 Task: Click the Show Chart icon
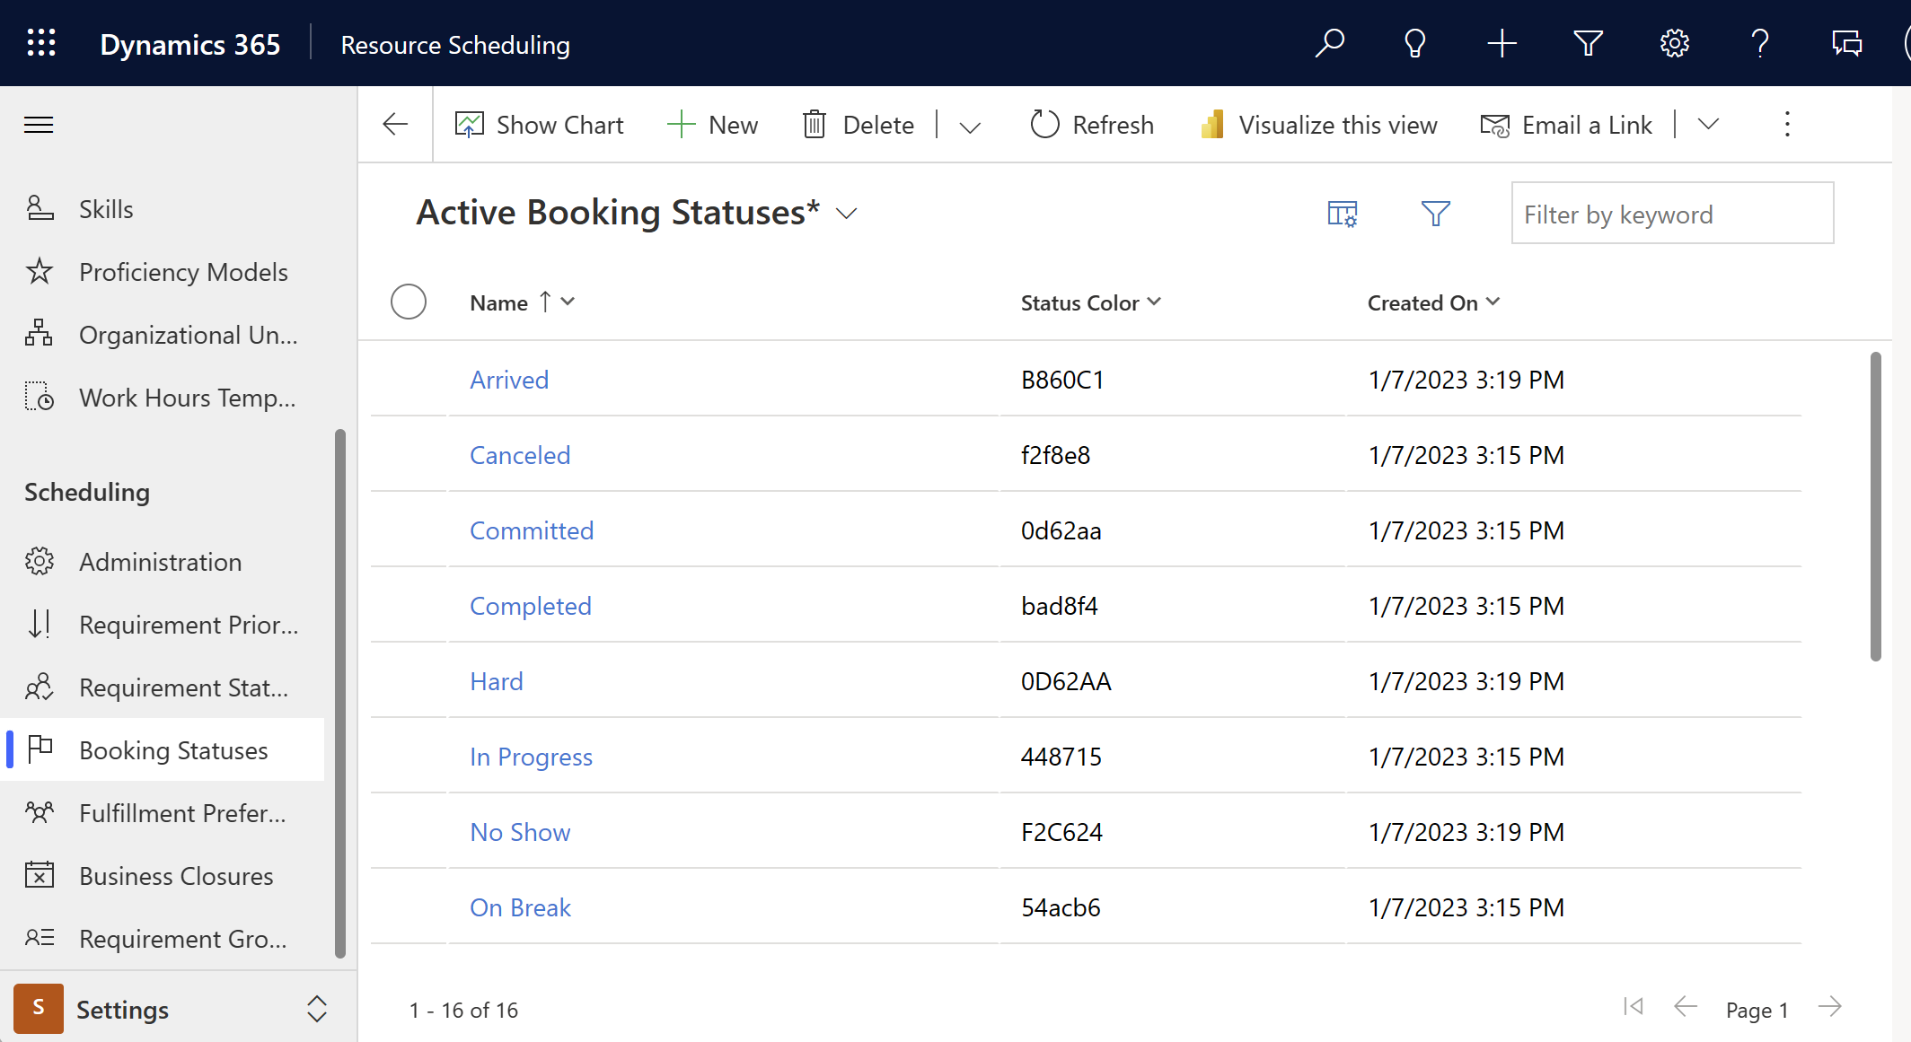[469, 125]
